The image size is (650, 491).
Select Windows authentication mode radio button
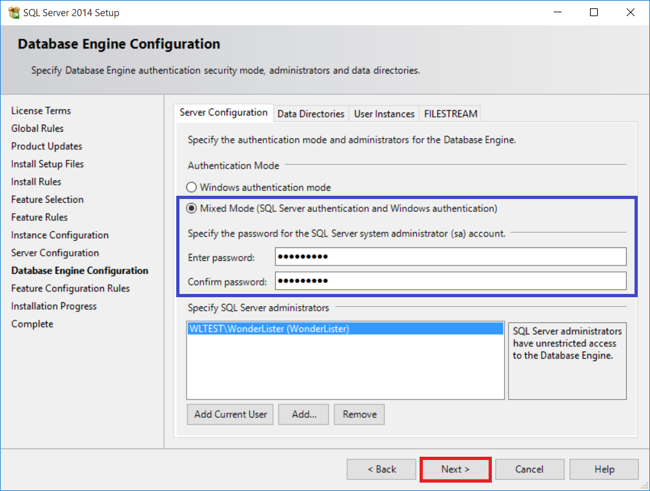(191, 187)
